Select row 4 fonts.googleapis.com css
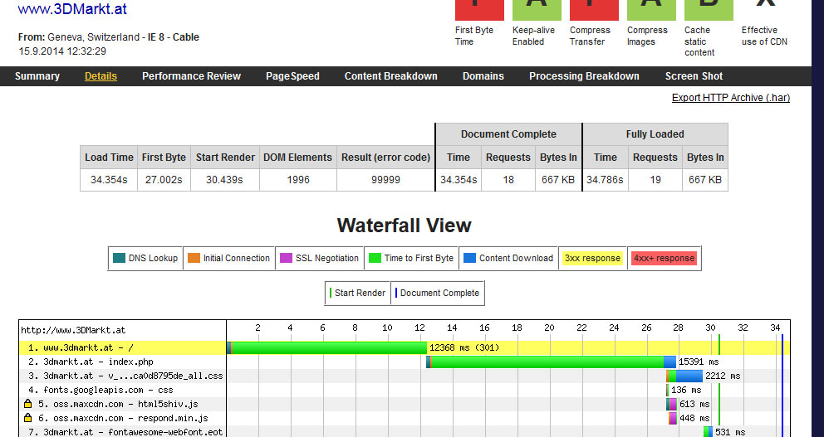 click(x=404, y=391)
